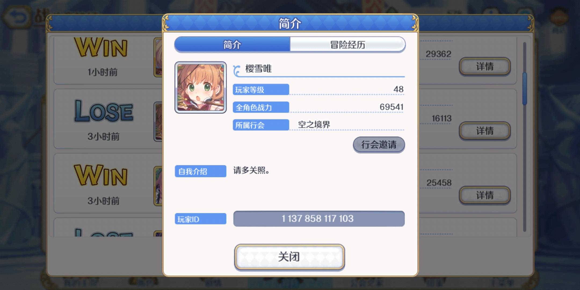This screenshot has width=580, height=290.
Task: View 详情 for the 16113 battle
Action: [x=485, y=131]
